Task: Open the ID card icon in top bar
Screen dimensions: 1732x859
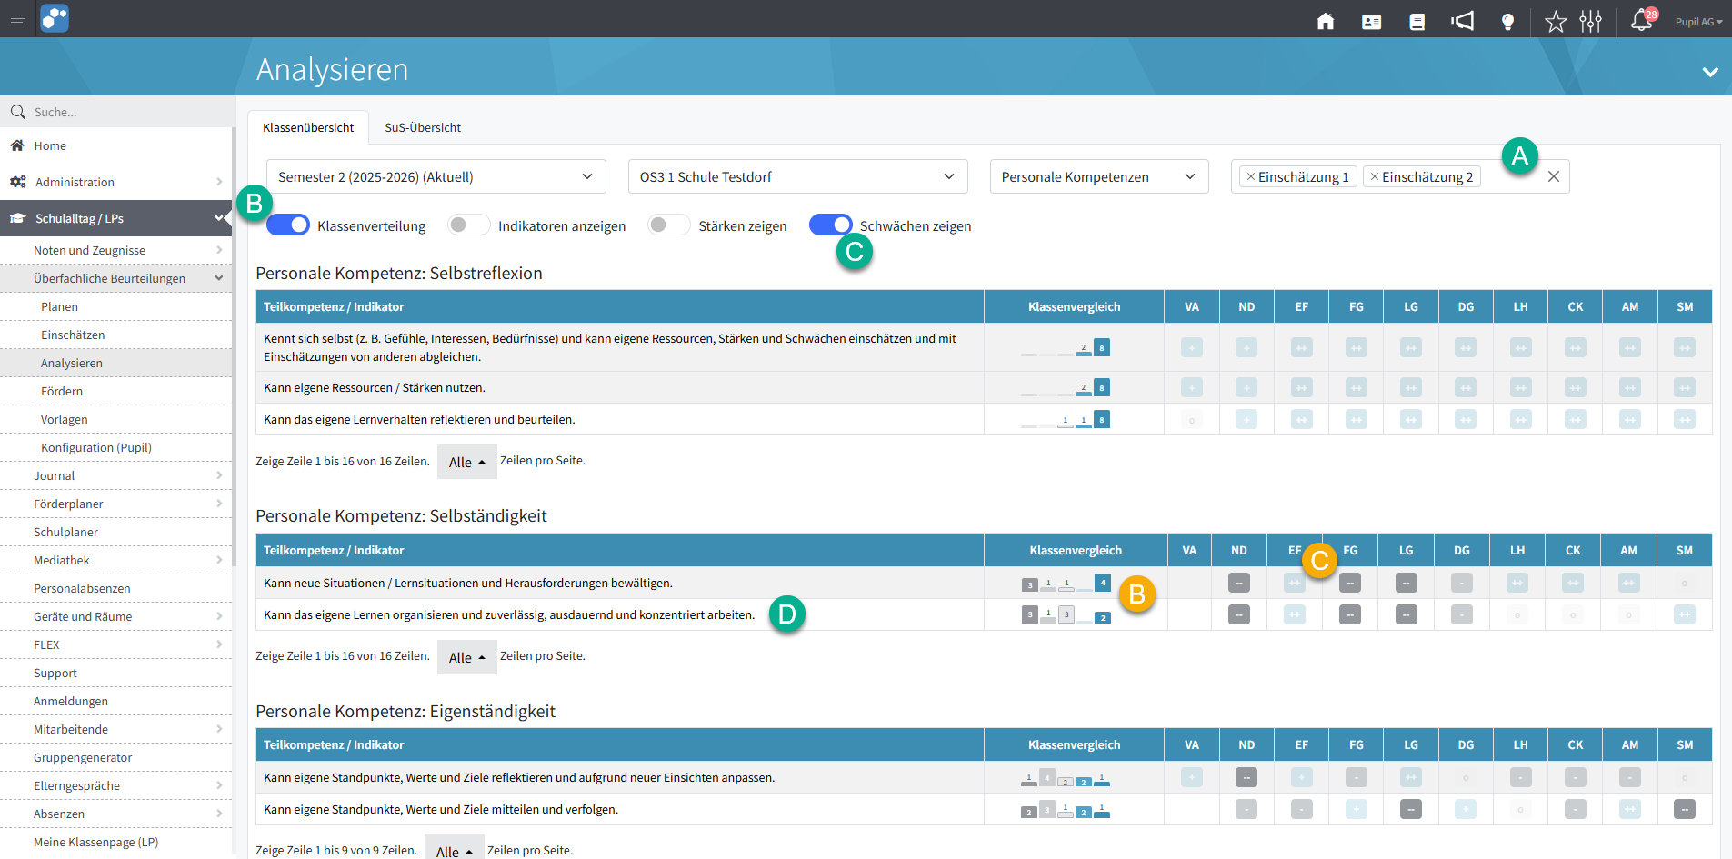Action: tap(1372, 22)
